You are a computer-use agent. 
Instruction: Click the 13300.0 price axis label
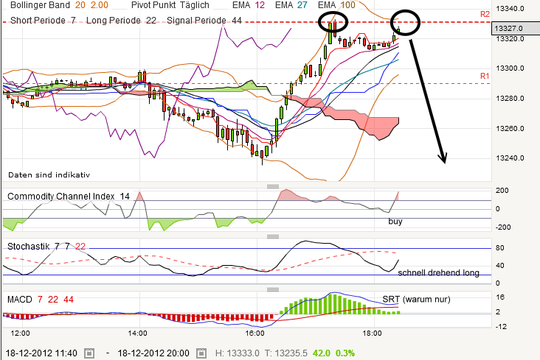[510, 68]
